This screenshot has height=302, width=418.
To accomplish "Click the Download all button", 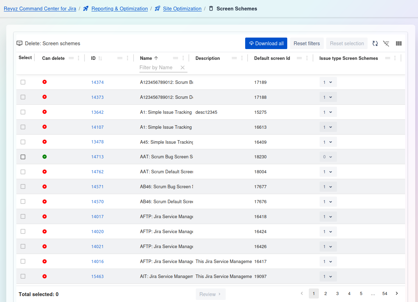I will point(266,43).
